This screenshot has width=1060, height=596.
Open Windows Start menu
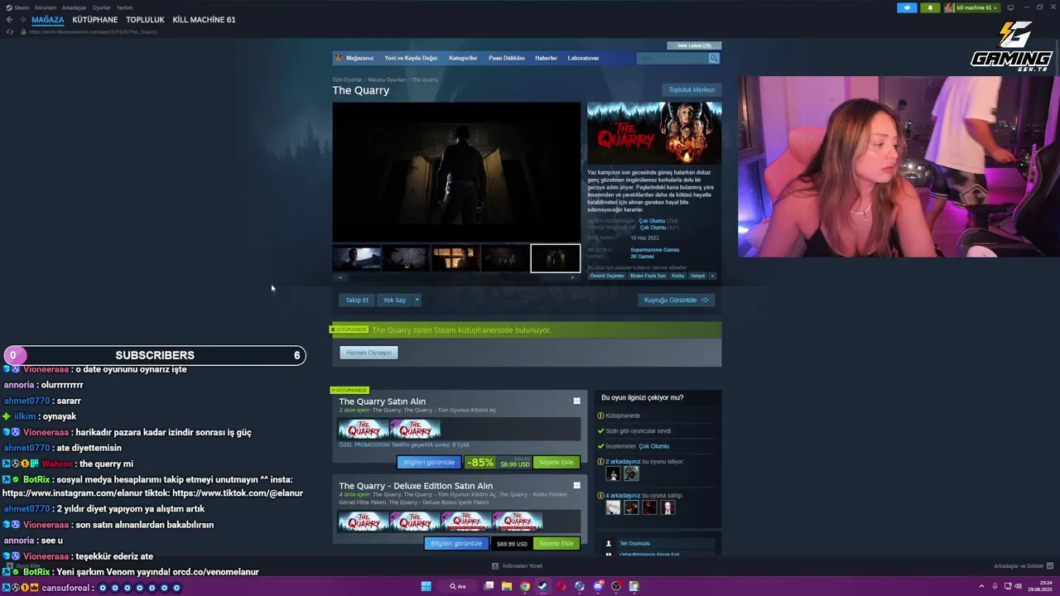(426, 586)
